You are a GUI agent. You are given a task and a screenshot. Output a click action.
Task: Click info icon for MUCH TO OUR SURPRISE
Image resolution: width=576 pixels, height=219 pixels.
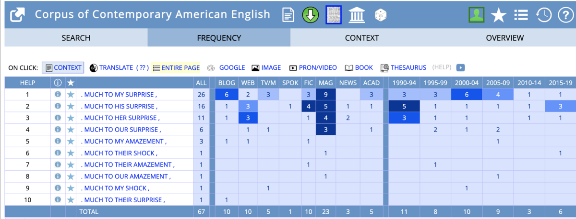tap(58, 130)
